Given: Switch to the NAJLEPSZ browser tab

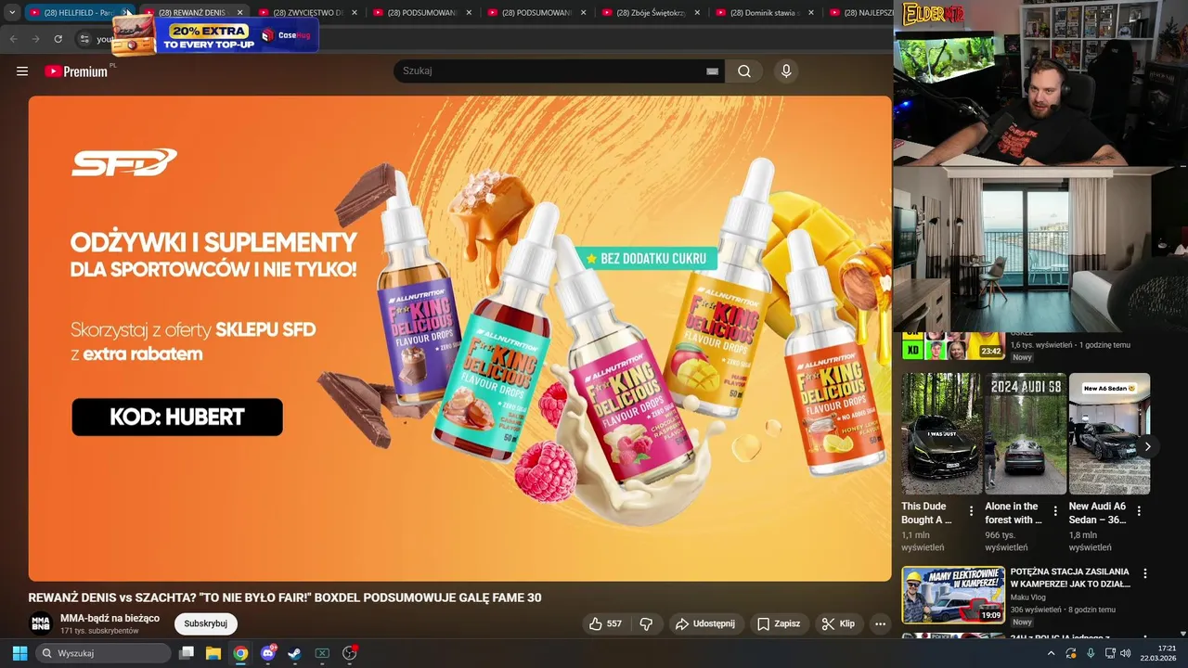Looking at the screenshot, I should coord(859,13).
